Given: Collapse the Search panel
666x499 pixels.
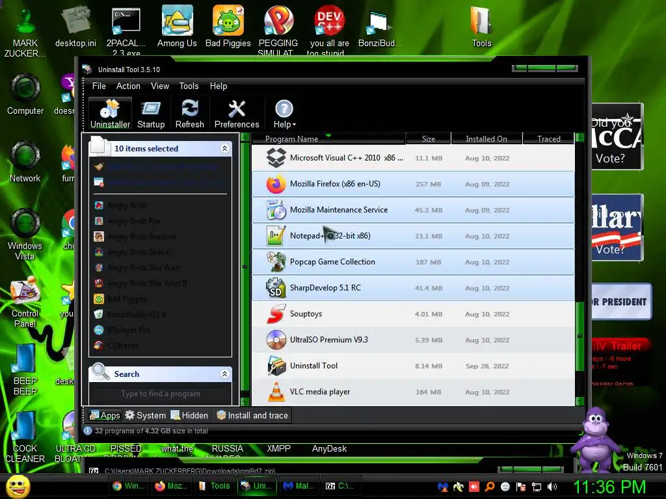Looking at the screenshot, I should (224, 374).
